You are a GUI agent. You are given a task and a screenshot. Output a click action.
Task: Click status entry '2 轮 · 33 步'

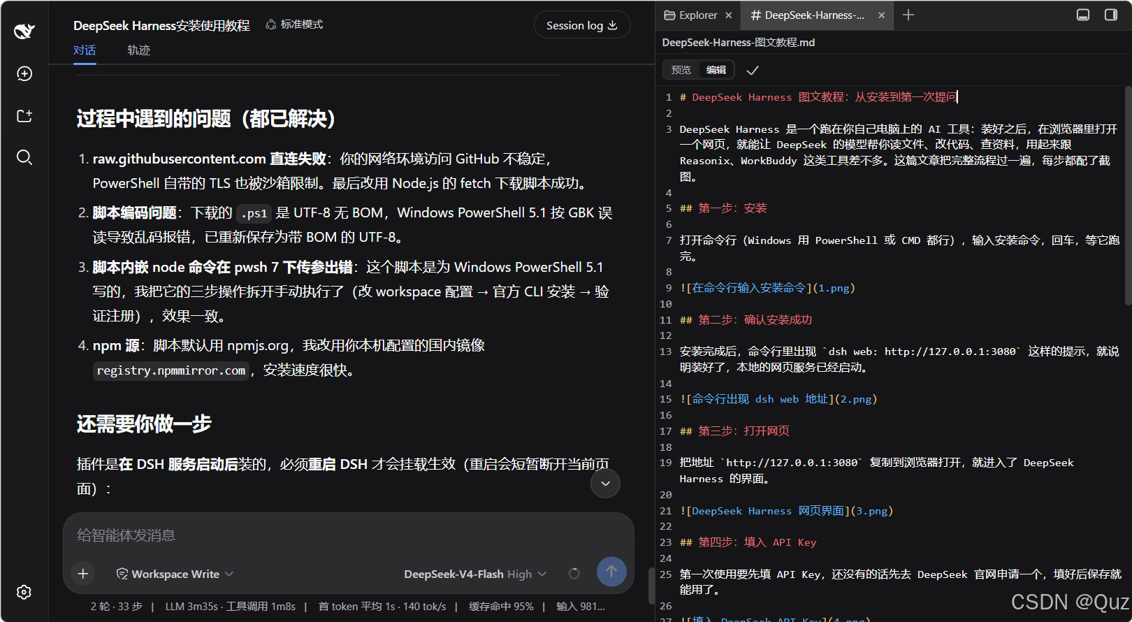[116, 607]
